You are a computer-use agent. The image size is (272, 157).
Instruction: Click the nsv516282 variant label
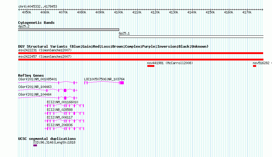[x=261, y=63]
